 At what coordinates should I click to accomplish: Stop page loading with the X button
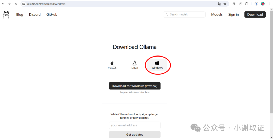click(16, 4)
